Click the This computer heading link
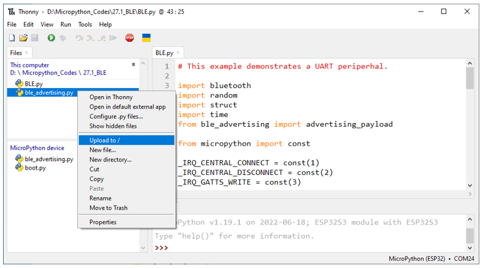The width and height of the screenshot is (483, 268). pyautogui.click(x=29, y=65)
